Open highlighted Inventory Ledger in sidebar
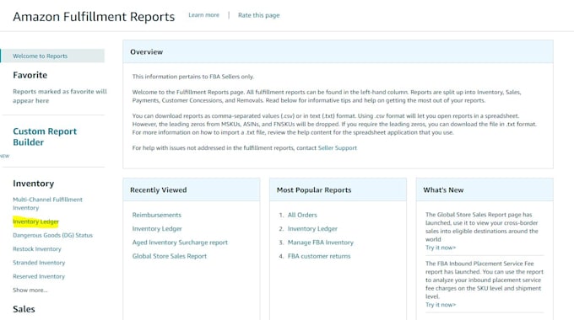Screen dimensions: 574x320 (35, 221)
